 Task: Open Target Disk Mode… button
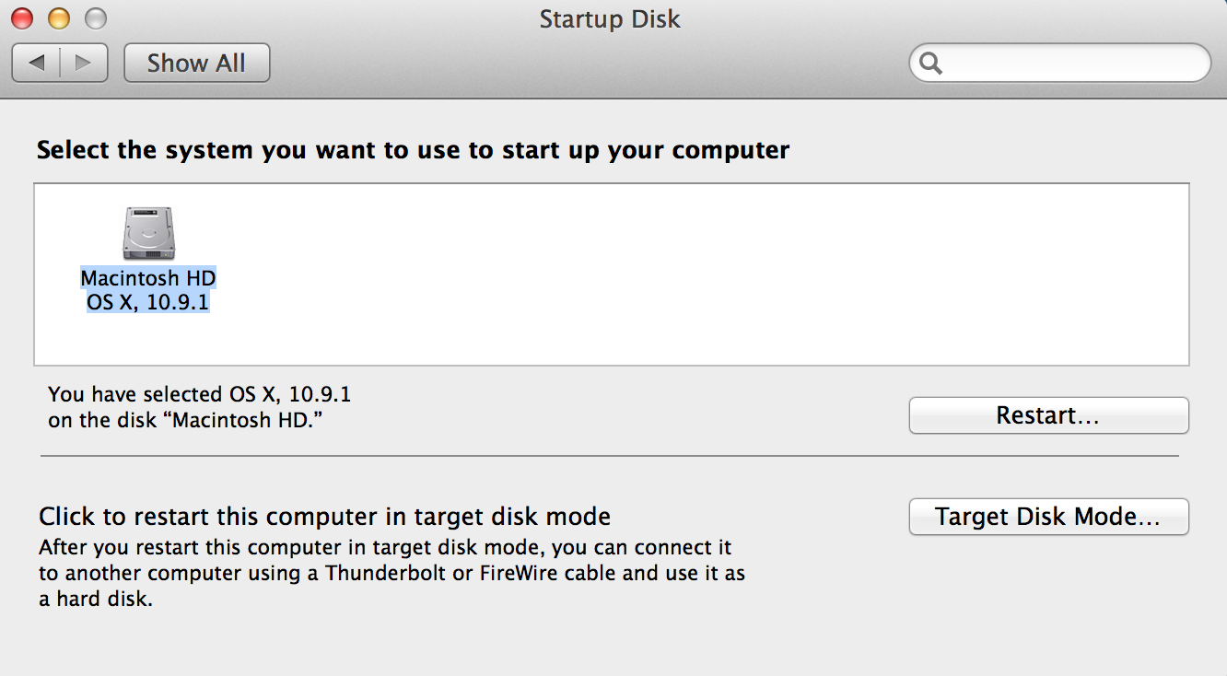point(1048,517)
